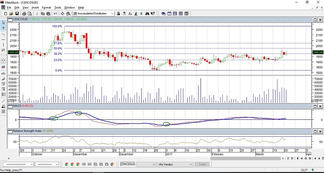Click the scrollbar left arrow under chart
This screenshot has width=324, height=173.
(x=9, y=158)
